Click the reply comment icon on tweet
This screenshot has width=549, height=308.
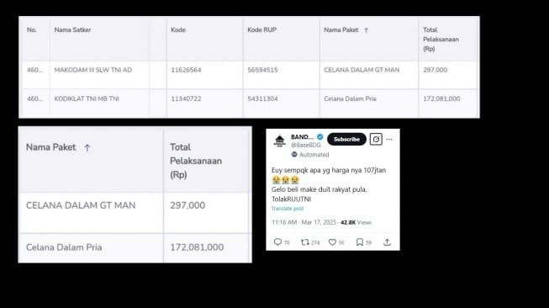[x=277, y=242]
